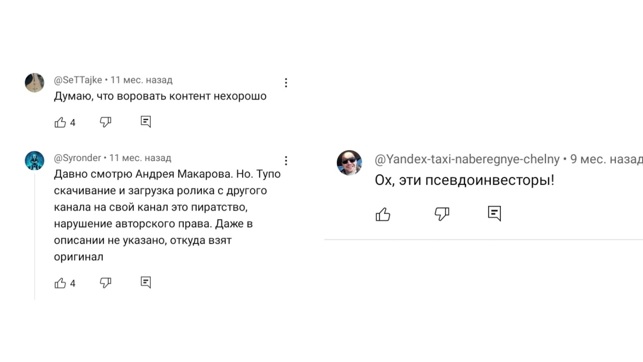Open @Syronder profile avatar
Viewport: 643px width, 362px height.
(x=35, y=161)
